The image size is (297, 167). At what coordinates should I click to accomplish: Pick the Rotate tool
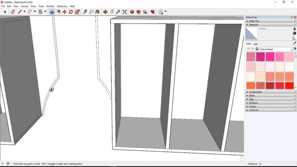coord(71,12)
